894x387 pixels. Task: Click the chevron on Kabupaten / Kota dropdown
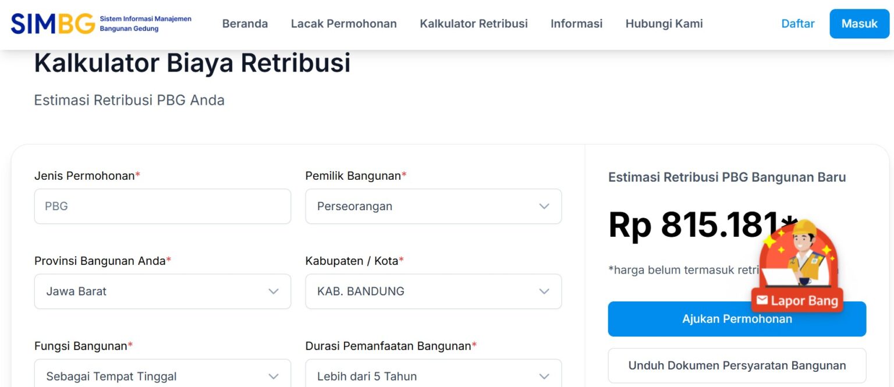coord(544,291)
